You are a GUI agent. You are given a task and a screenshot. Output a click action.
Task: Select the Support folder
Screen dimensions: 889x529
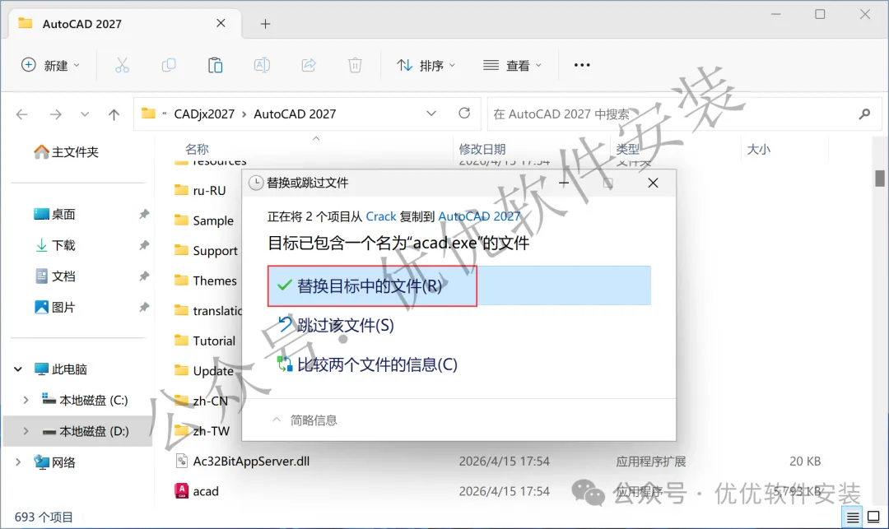[x=207, y=250]
